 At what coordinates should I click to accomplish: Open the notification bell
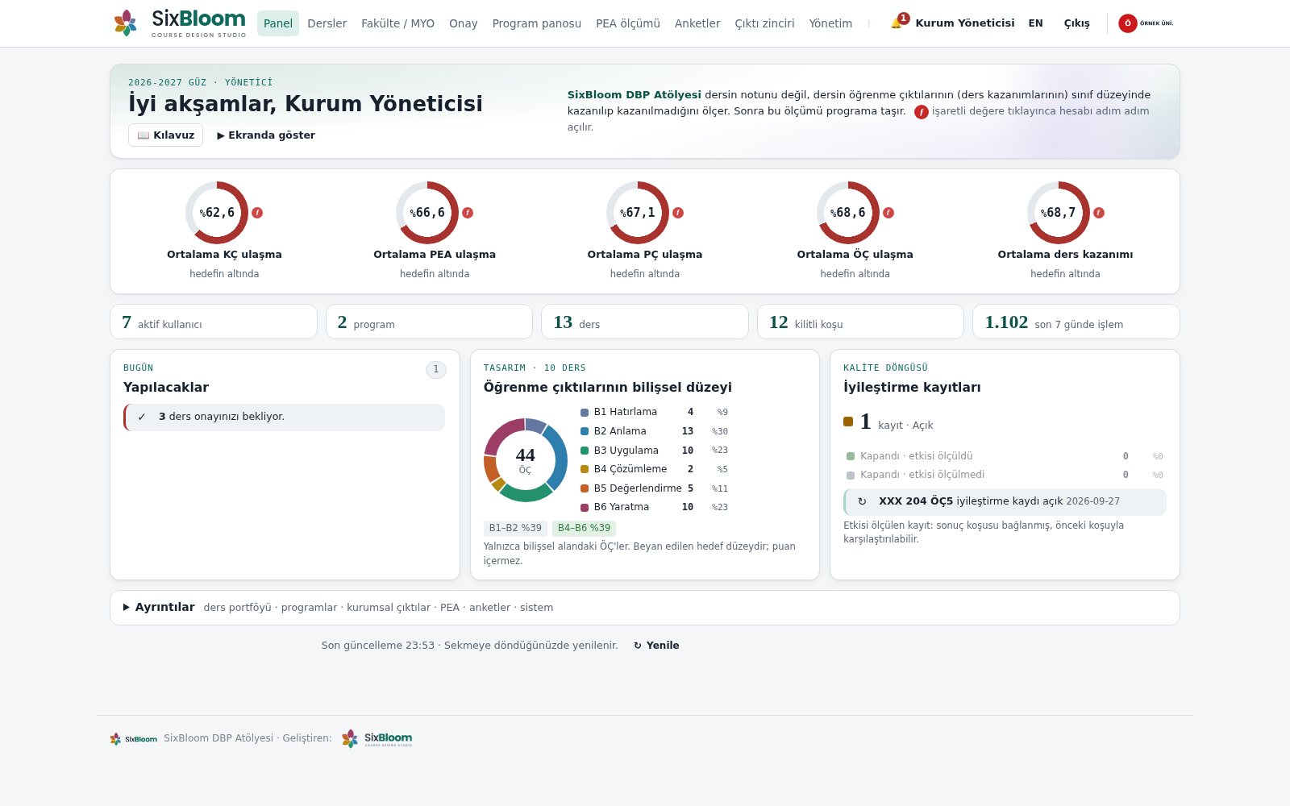coord(897,23)
